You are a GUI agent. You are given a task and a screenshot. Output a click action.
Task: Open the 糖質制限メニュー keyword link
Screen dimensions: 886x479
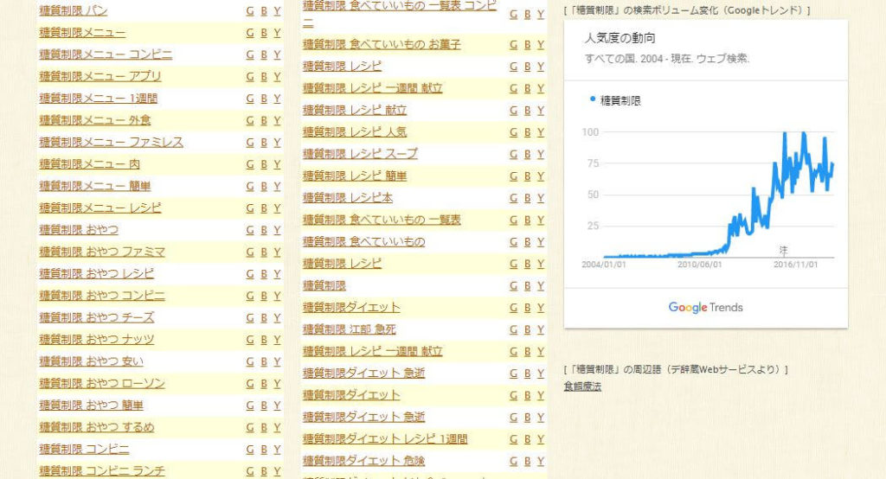click(x=82, y=33)
